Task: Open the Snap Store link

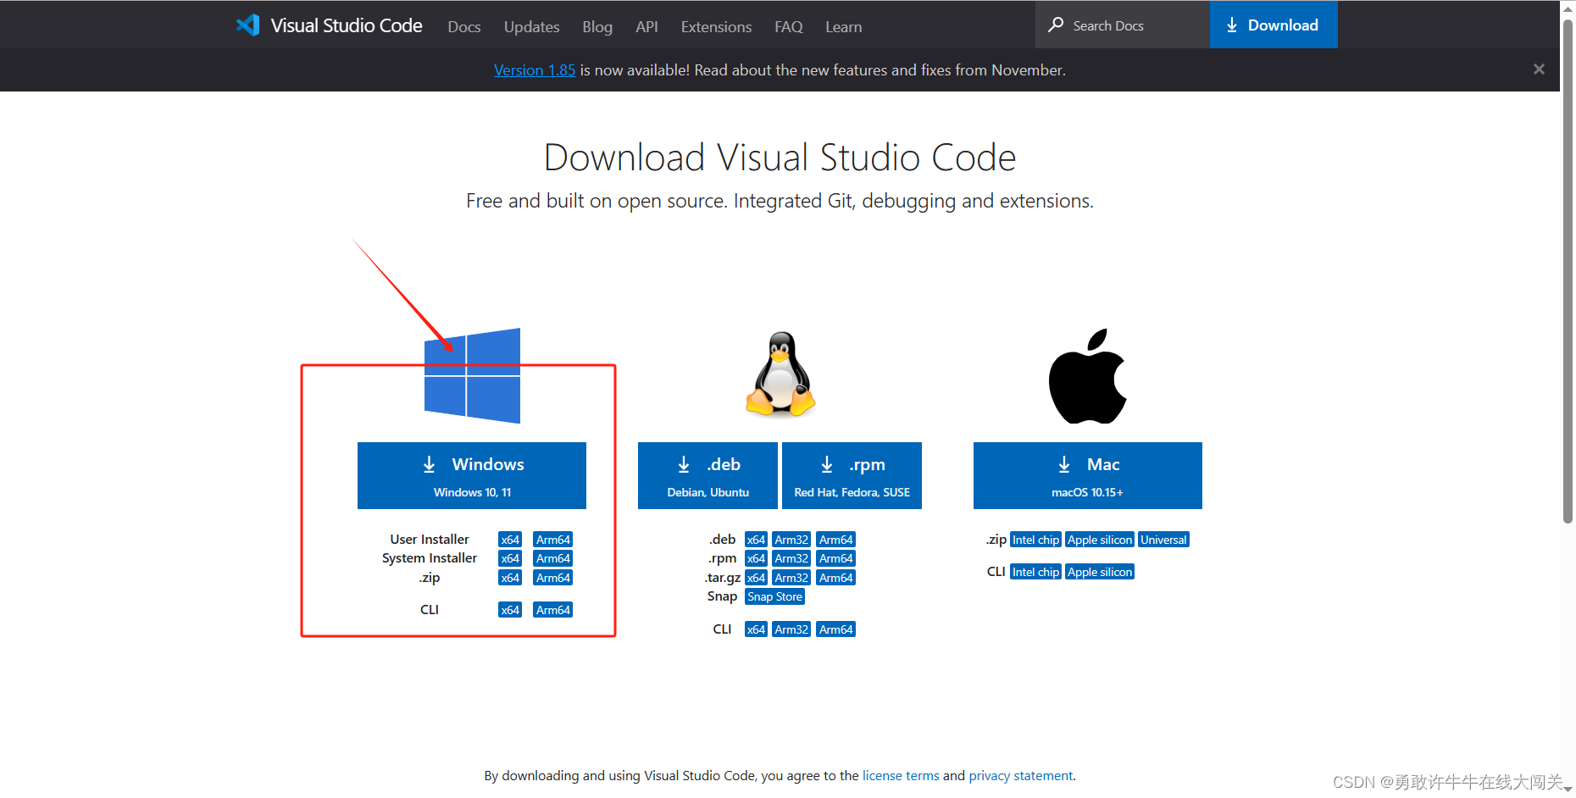Action: coord(774,596)
